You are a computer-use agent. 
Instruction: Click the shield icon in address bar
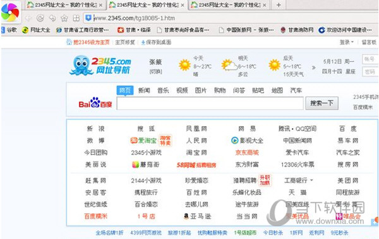(88, 18)
